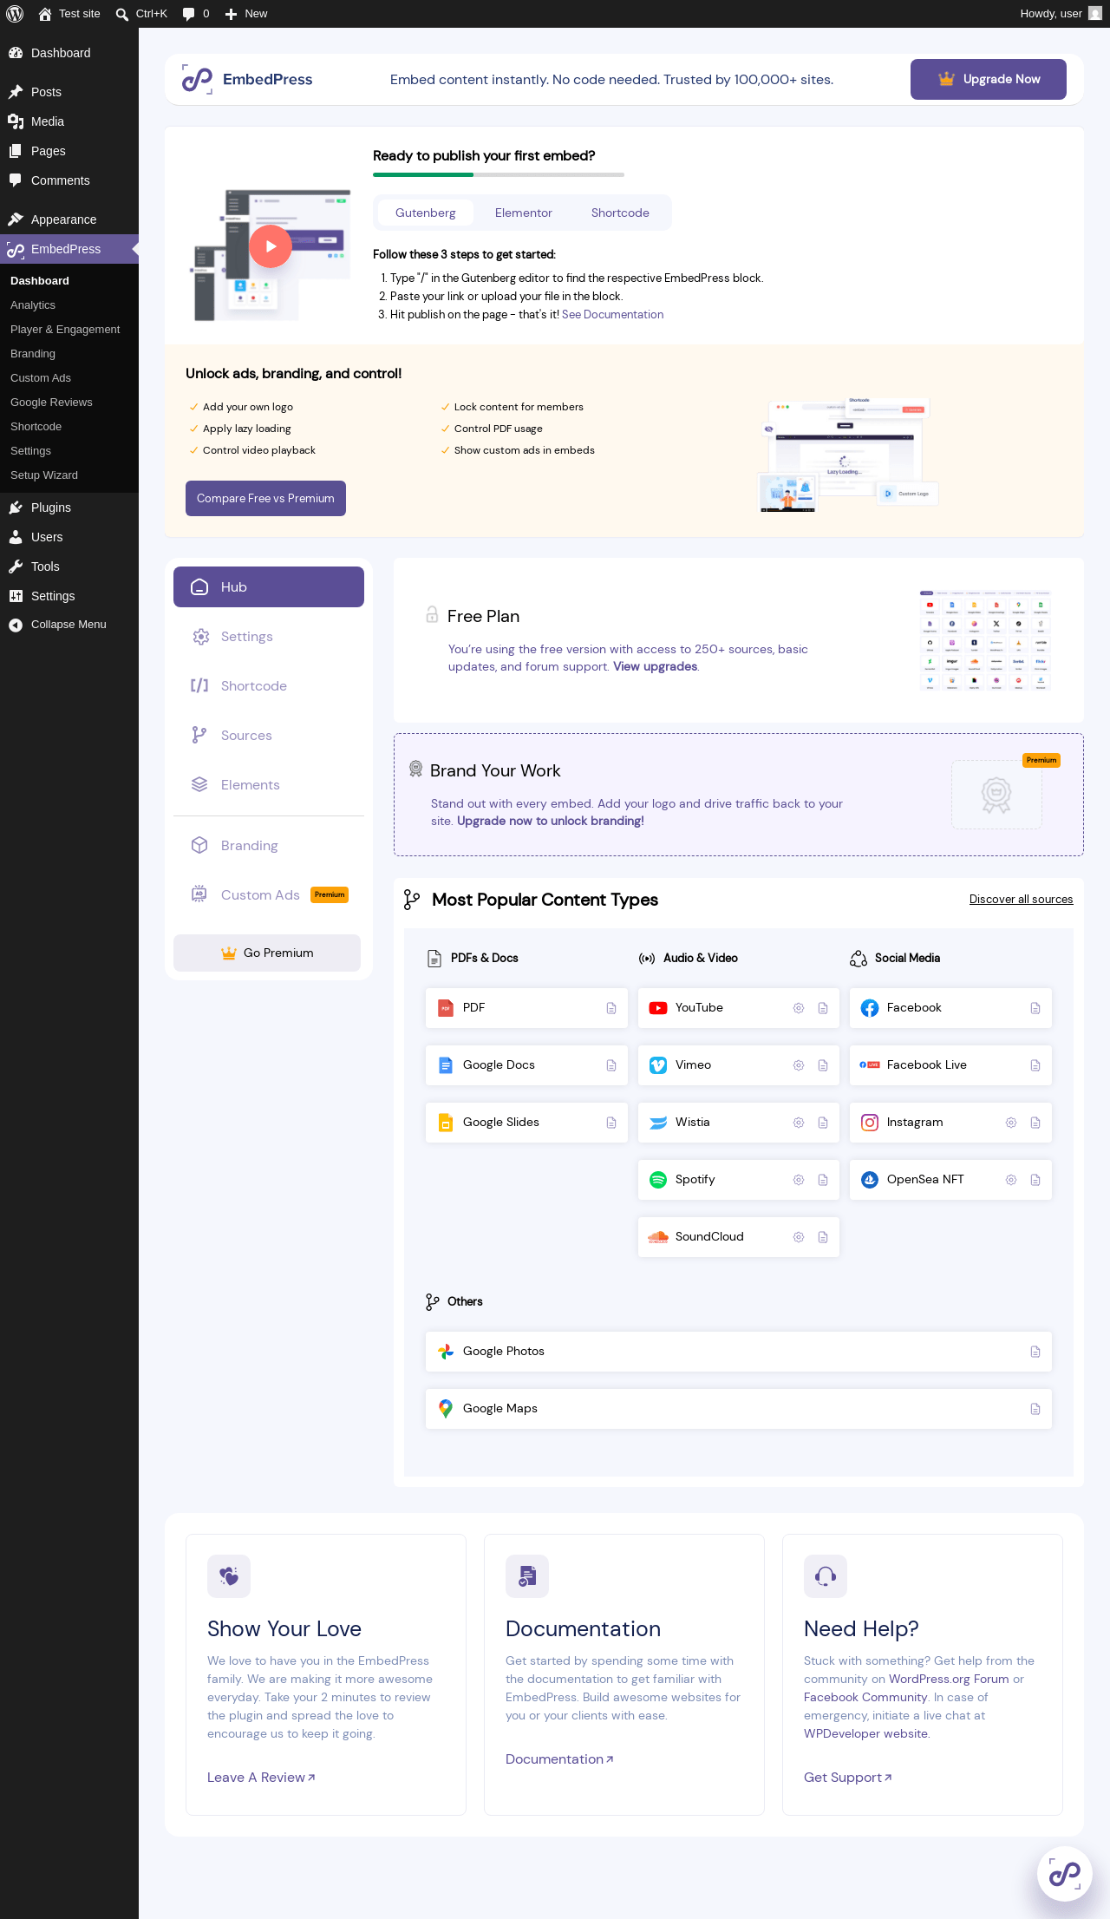Open the Facebook Community link
This screenshot has width=1110, height=1919.
tap(865, 1698)
